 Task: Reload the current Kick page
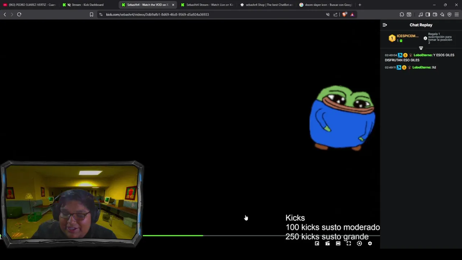click(x=19, y=14)
